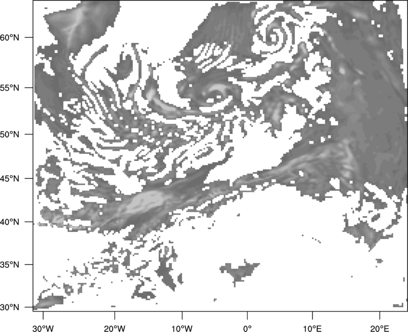408x332 pixels.
Task: Click the 20°W longitude label
Action: pos(115,328)
